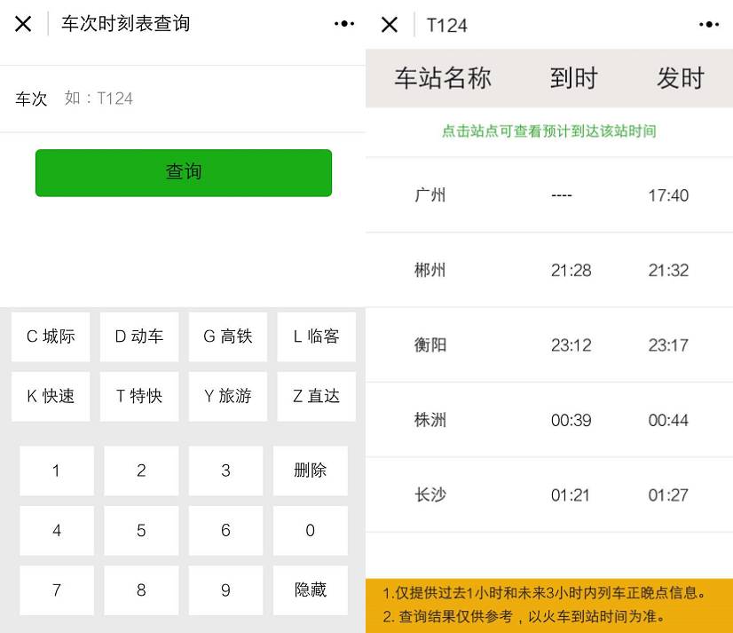Image resolution: width=733 pixels, height=633 pixels.
Task: Open more options on T124 page
Action: 709,25
